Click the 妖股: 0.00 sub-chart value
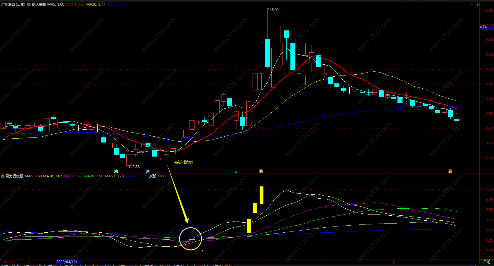 point(157,176)
